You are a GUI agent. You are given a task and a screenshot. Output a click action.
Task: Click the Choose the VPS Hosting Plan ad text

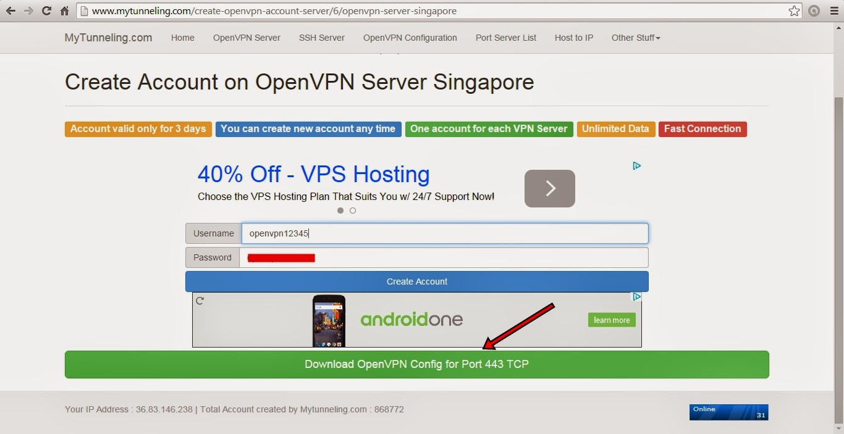pyautogui.click(x=346, y=197)
